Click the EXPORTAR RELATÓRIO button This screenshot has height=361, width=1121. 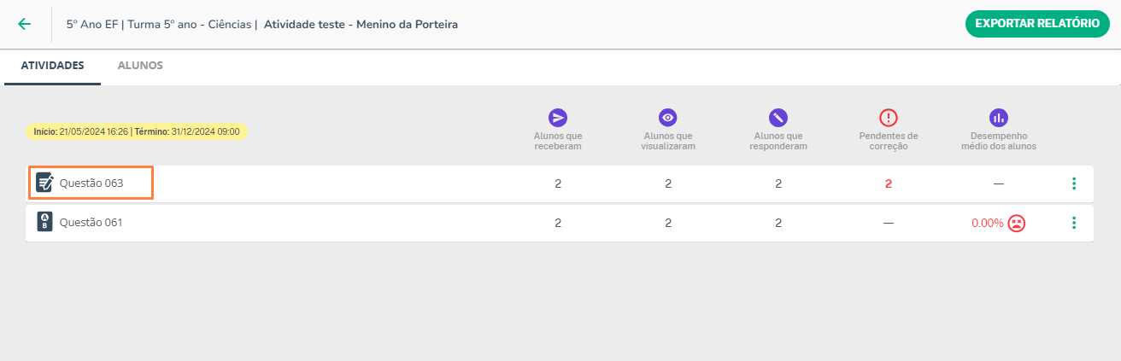point(1037,24)
